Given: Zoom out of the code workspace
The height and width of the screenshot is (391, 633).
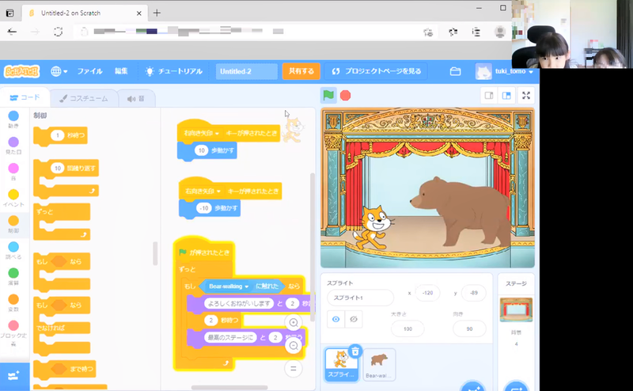Looking at the screenshot, I should click(294, 345).
